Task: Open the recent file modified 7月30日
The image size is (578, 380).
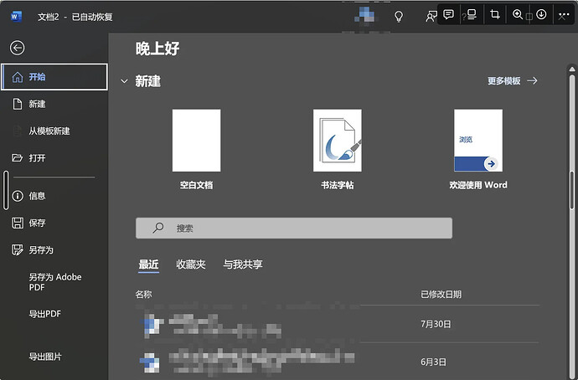Action: 337,325
